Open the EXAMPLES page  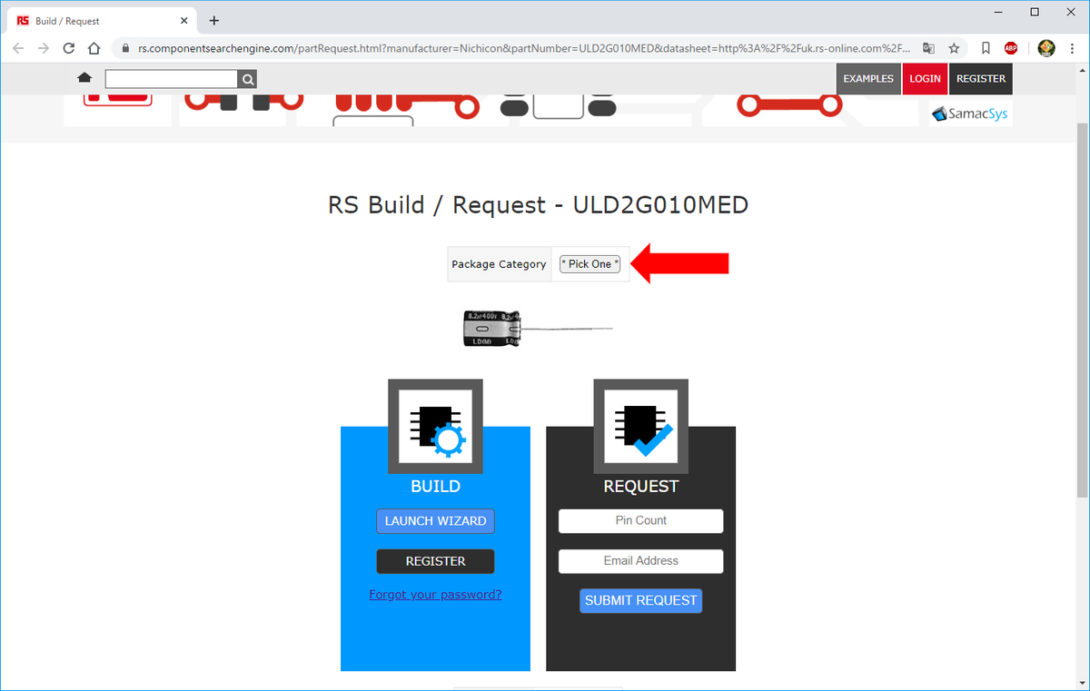pos(868,79)
